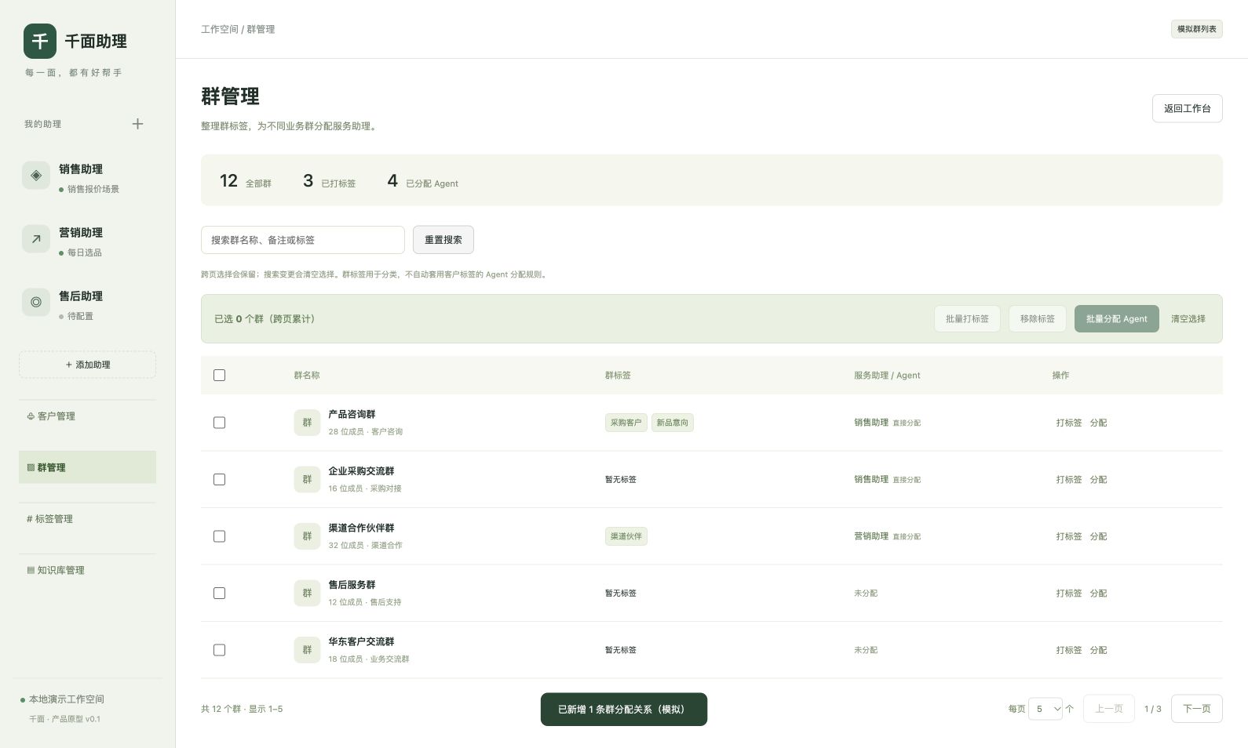This screenshot has width=1248, height=748.
Task: Toggle the select-all checkbox in table header
Action: (219, 376)
